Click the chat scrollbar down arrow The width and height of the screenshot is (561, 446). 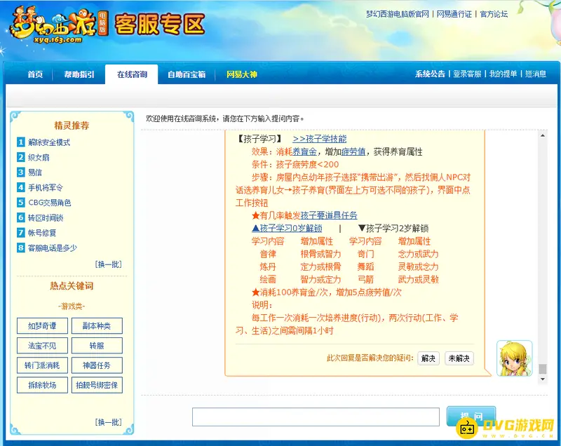click(543, 379)
